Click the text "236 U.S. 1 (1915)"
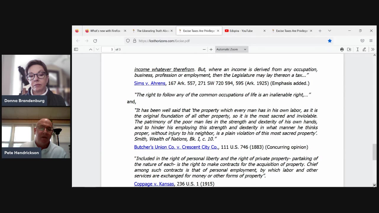 tap(195, 184)
